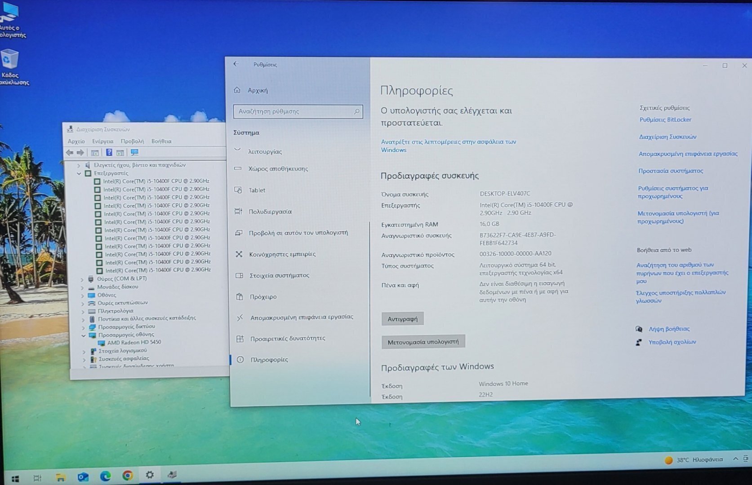Screen dimensions: 752x485
Task: Click the Αντιγραφή button
Action: 402,319
